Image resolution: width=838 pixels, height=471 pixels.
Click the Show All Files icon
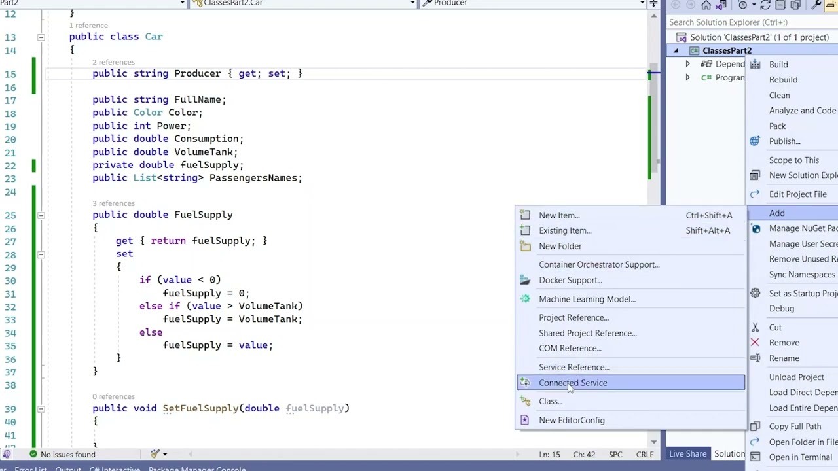[795, 5]
